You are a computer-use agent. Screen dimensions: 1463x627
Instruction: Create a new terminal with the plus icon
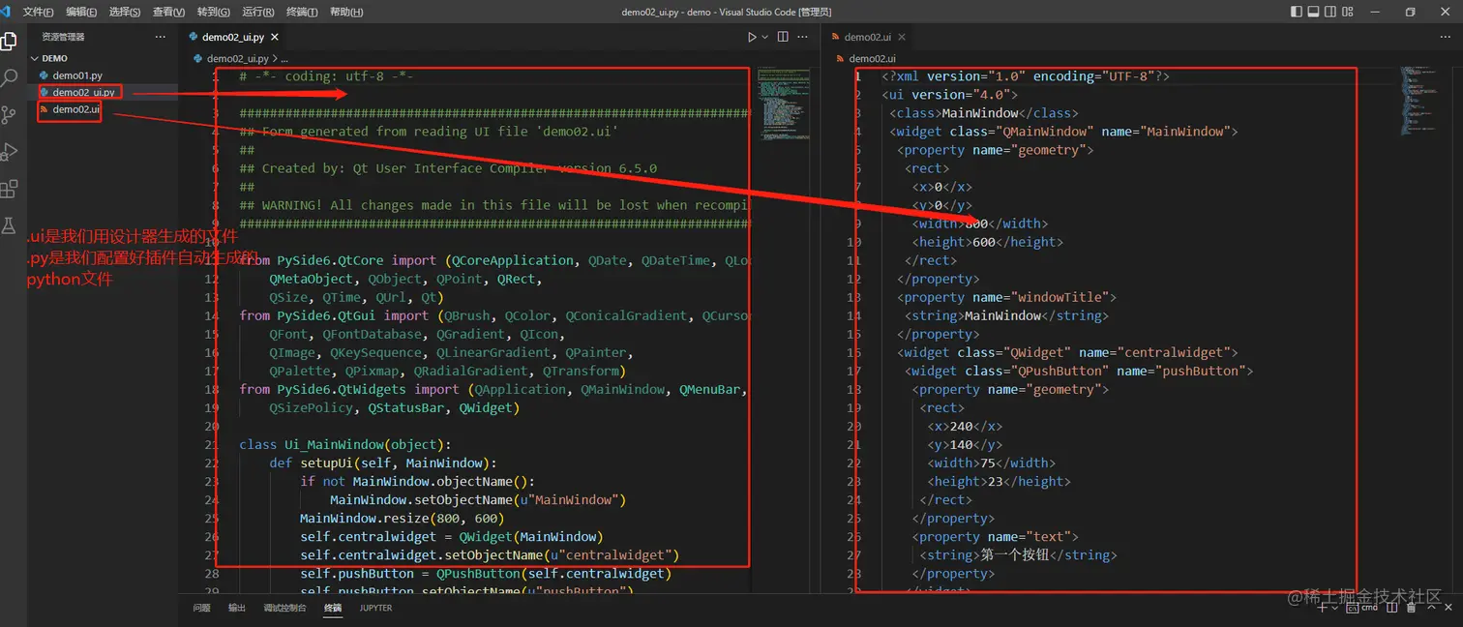tap(1321, 608)
